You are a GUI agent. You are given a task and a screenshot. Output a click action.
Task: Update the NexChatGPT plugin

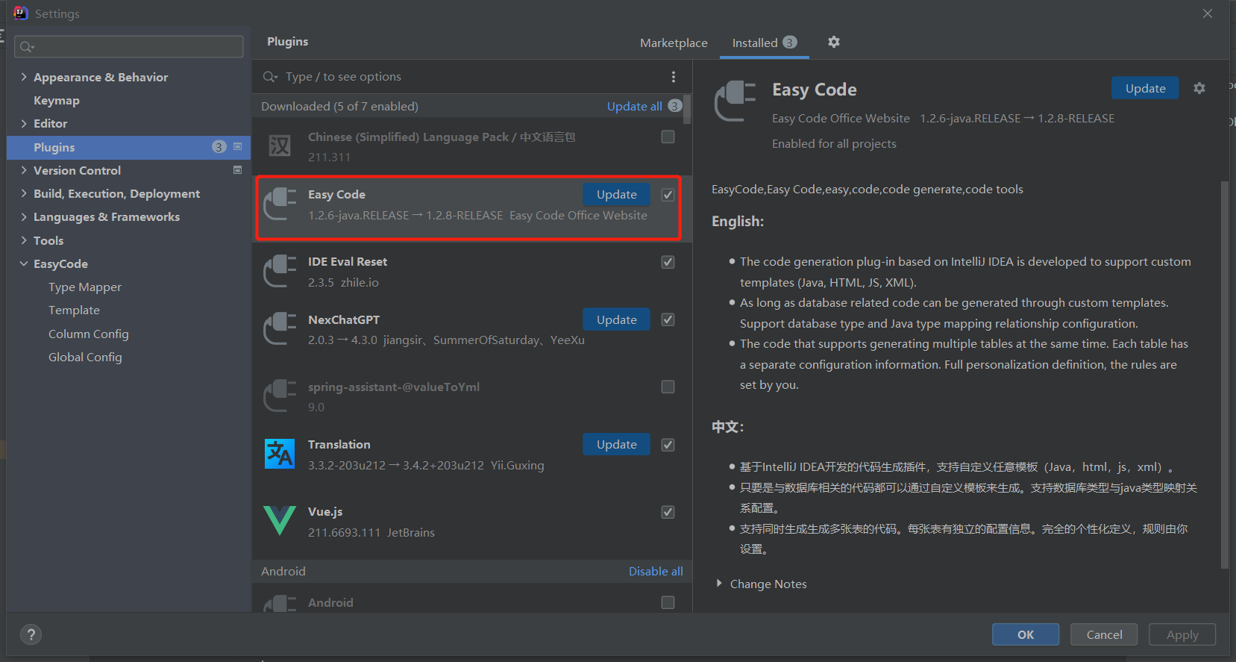click(616, 319)
